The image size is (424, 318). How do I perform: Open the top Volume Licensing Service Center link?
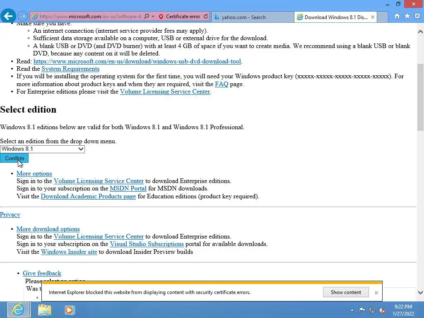click(x=165, y=92)
